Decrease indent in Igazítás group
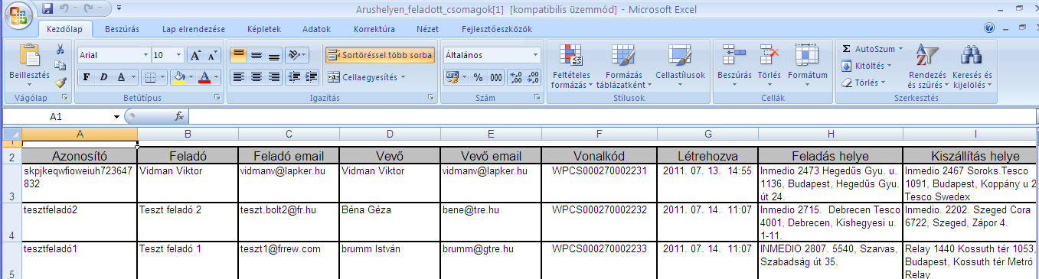The image size is (1039, 279). click(x=293, y=77)
